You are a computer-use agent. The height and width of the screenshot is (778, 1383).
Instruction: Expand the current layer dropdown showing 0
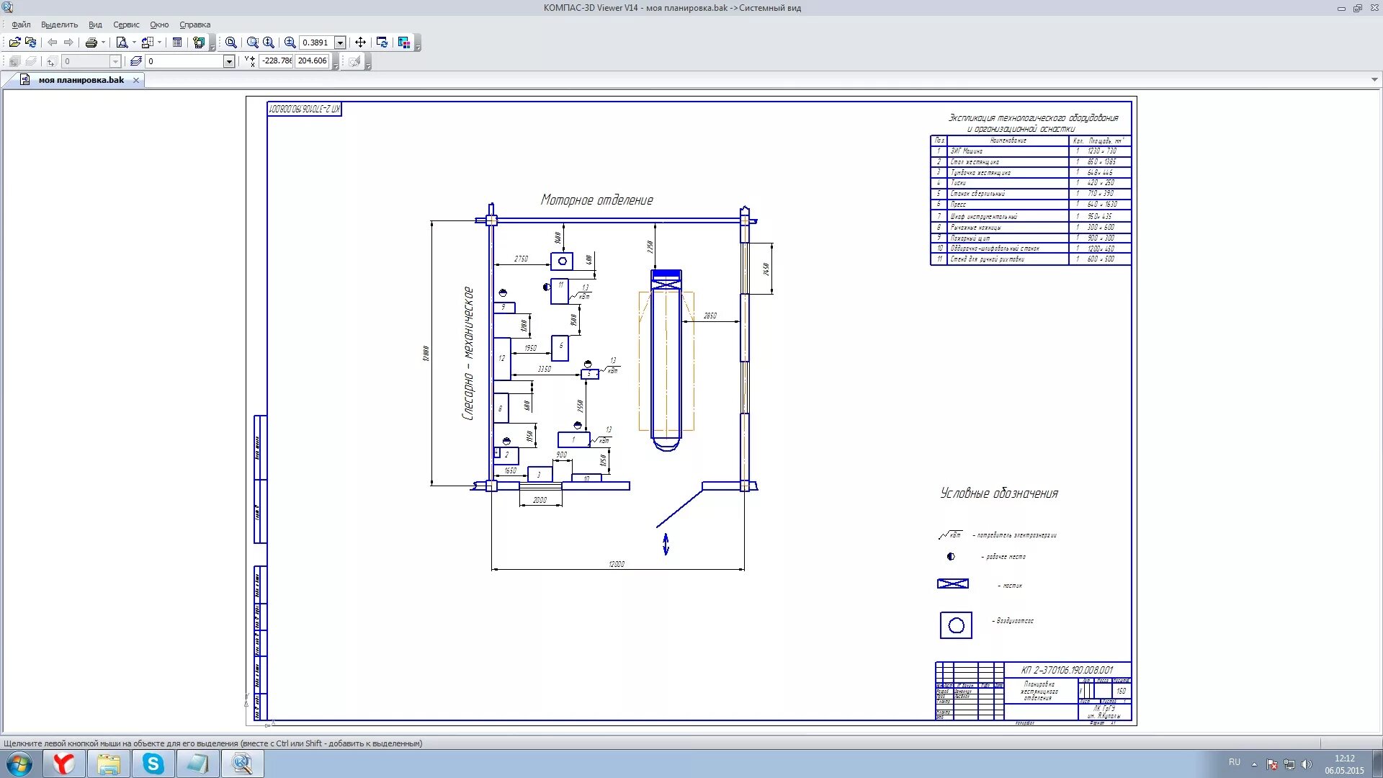tap(229, 61)
